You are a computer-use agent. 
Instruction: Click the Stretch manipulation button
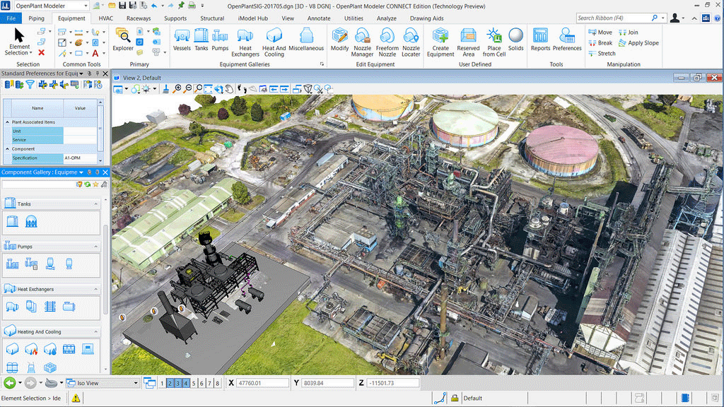[x=601, y=54]
